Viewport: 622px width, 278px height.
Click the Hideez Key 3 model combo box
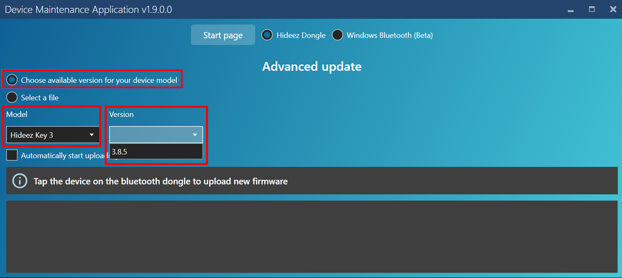pos(46,135)
